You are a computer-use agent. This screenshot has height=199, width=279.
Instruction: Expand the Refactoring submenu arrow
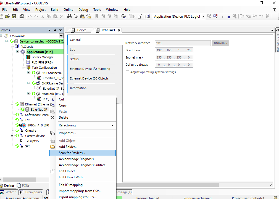pos(112,125)
